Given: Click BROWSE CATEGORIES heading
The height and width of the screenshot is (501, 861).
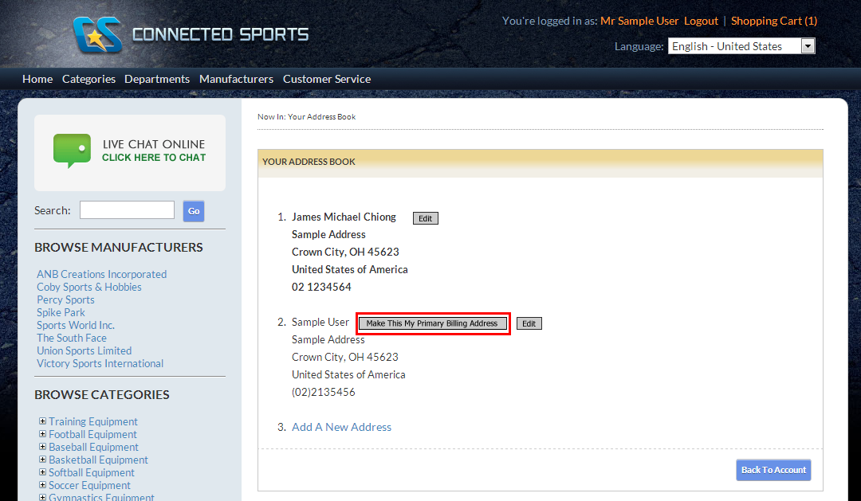Looking at the screenshot, I should point(101,394).
